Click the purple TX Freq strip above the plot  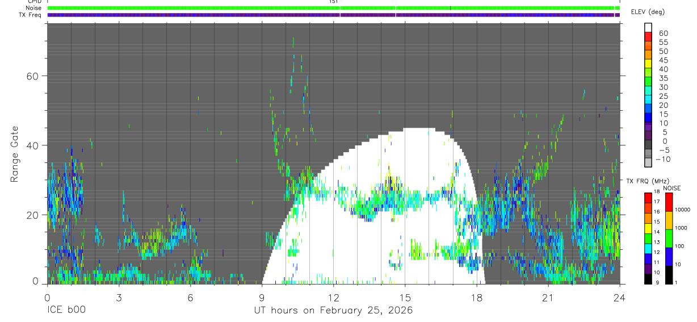pyautogui.click(x=333, y=15)
